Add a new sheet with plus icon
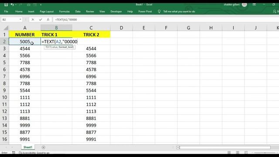The height and width of the screenshot is (157, 279). 44,147
